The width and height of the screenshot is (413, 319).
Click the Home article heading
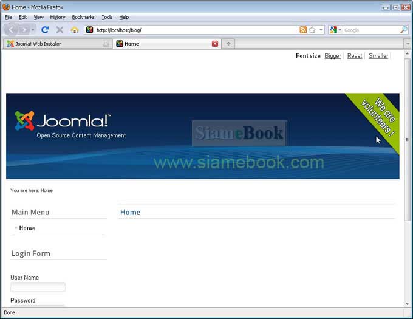click(x=130, y=212)
